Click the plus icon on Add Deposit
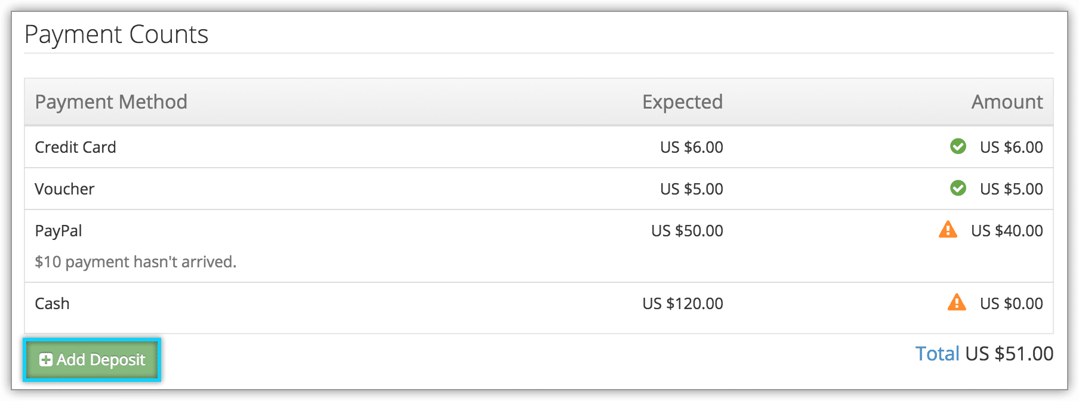Image resolution: width=1079 pixels, height=401 pixels. coord(45,360)
